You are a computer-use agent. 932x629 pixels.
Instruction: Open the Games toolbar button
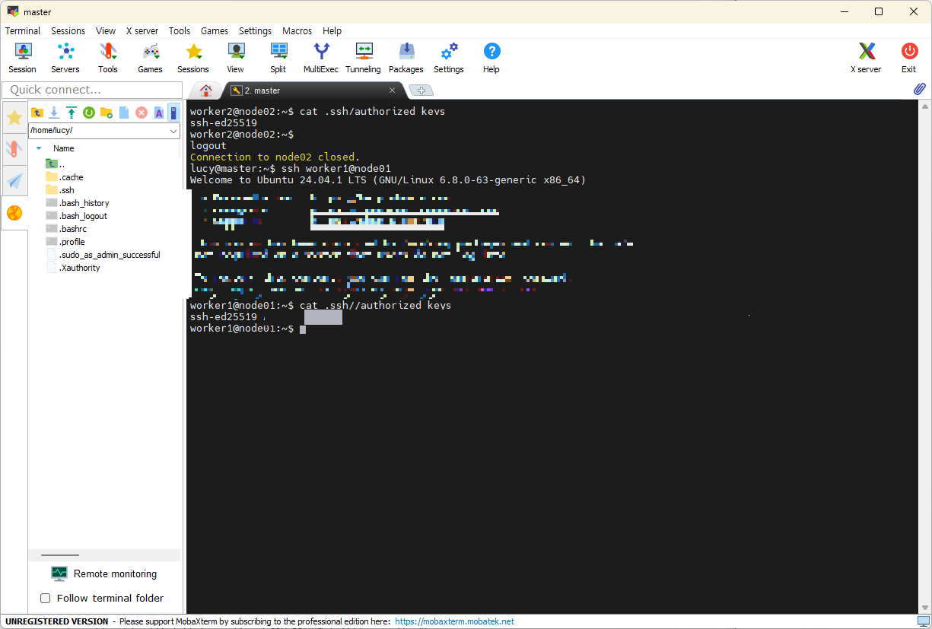point(151,59)
